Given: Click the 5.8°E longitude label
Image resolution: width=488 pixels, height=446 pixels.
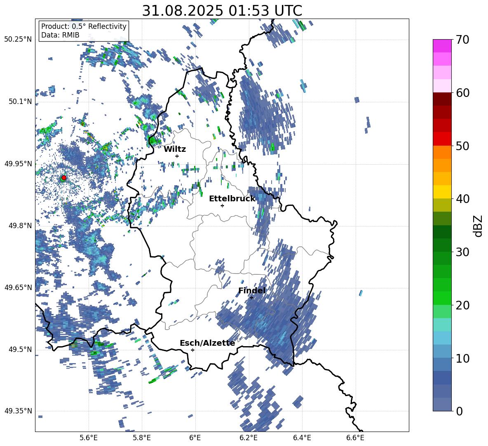Looking at the screenshot, I should 142,438.
